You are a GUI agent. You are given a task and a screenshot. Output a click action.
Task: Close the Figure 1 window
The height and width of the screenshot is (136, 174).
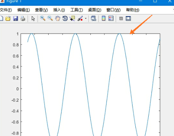point(170,1)
